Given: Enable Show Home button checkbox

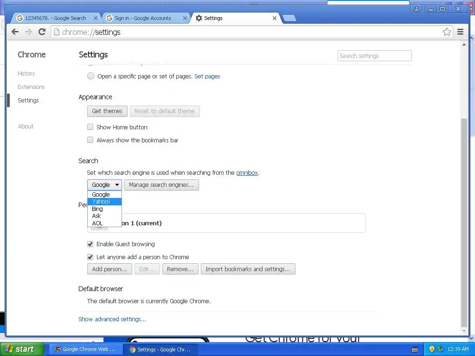Looking at the screenshot, I should (x=90, y=127).
